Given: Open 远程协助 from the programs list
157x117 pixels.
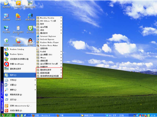Looking at the screenshot, I should 49,48.
